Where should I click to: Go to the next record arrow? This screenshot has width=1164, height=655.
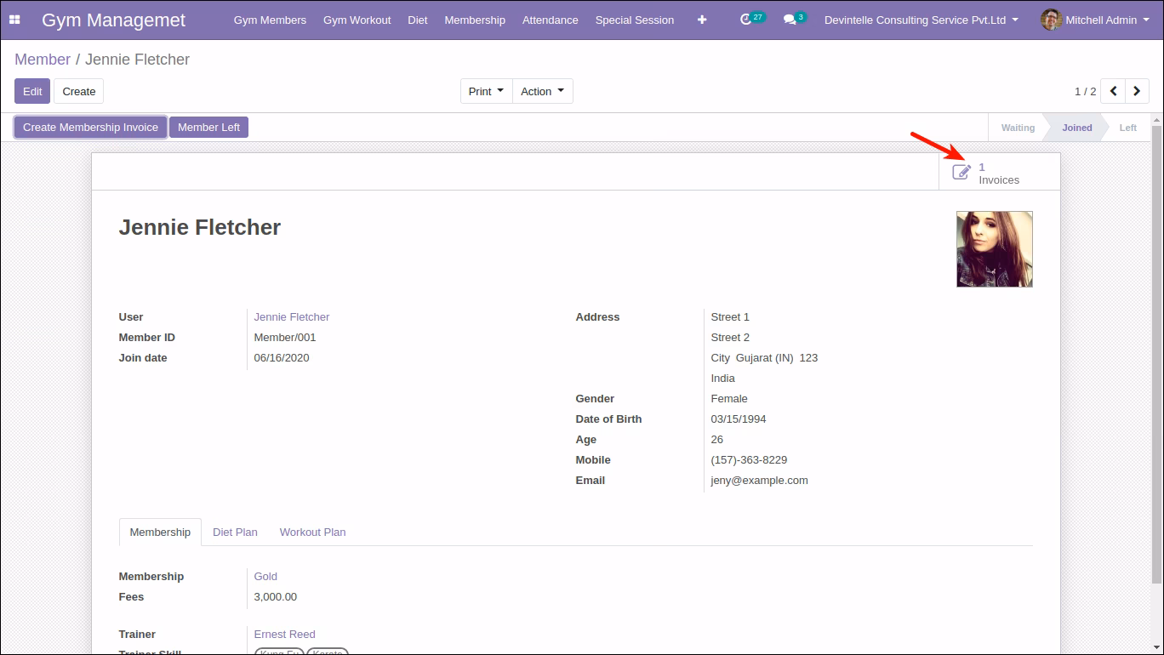click(x=1137, y=91)
